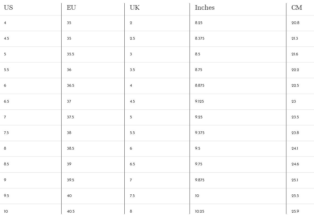Click the 24.6 CM value

(295, 164)
